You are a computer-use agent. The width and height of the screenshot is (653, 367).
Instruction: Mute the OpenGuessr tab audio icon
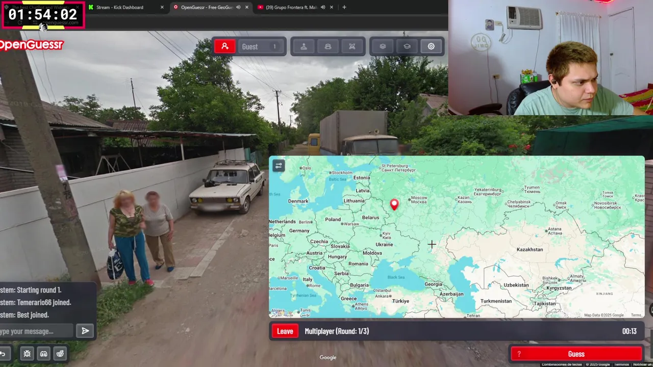(238, 7)
